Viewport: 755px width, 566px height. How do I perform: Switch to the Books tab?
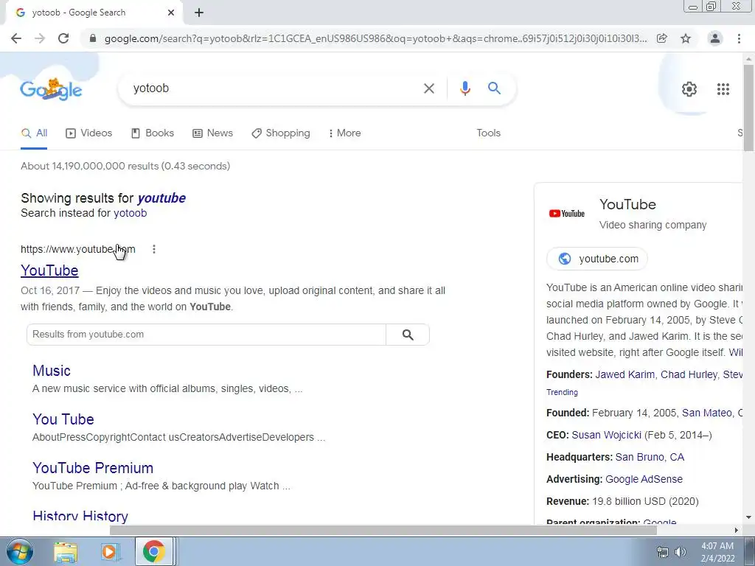coord(153,133)
